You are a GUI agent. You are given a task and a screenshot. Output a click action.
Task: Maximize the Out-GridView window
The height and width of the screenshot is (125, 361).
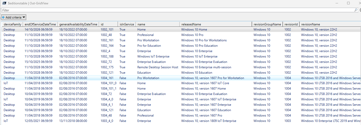(x=348, y=3)
